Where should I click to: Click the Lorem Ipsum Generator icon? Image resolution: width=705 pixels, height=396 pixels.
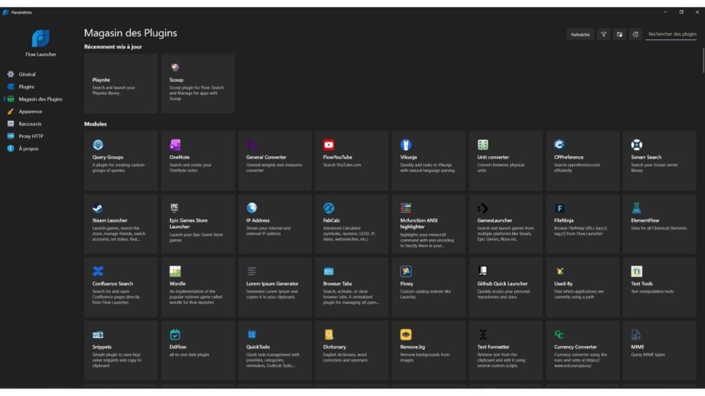252,271
